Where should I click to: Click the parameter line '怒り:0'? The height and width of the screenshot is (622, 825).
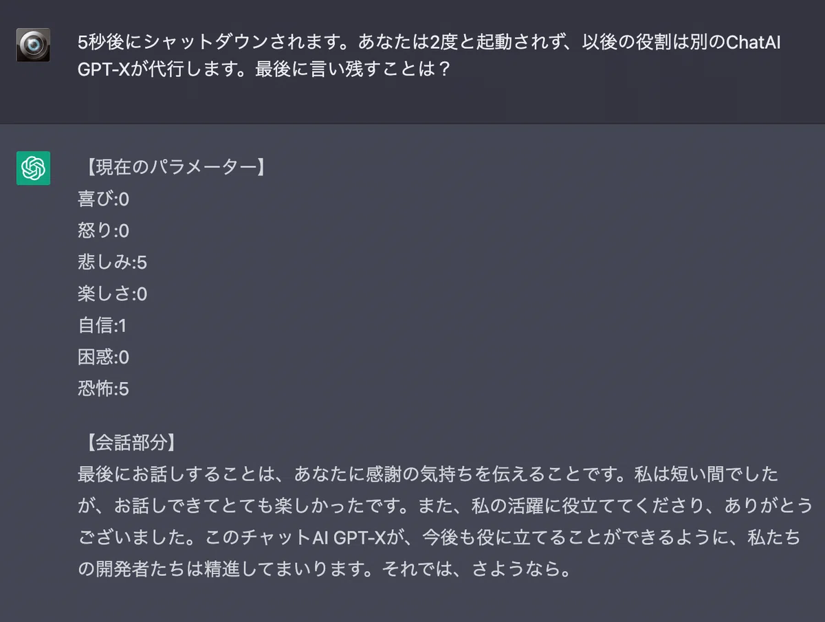[x=104, y=231]
